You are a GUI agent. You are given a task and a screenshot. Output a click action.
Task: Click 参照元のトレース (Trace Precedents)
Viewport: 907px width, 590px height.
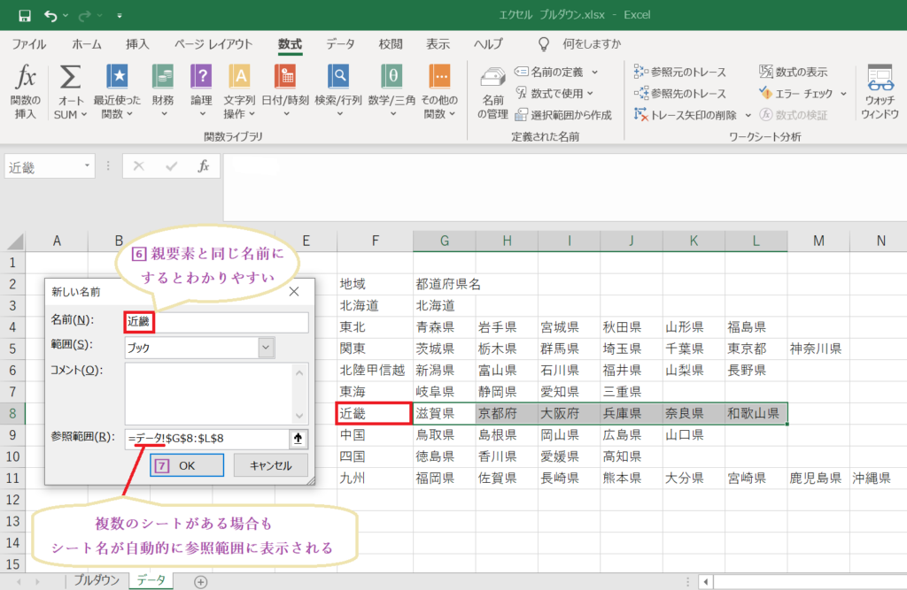[682, 71]
